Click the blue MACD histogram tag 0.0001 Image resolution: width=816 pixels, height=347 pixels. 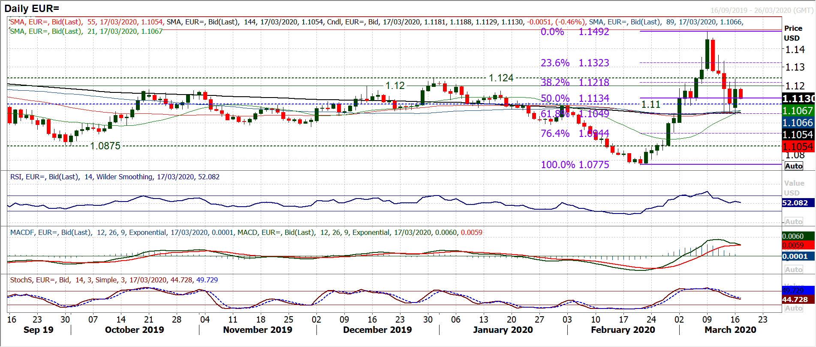(x=798, y=256)
